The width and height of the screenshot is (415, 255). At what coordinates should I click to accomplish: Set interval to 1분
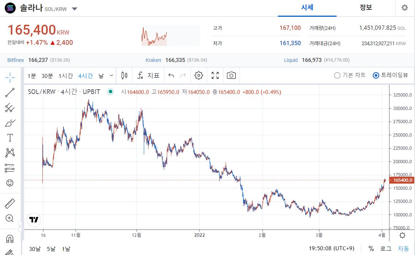(32, 76)
